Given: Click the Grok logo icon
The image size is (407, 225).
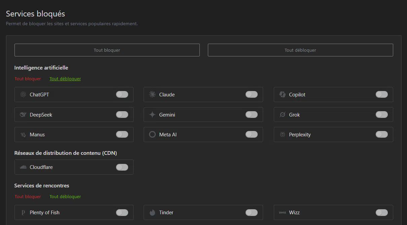Looking at the screenshot, I should tap(283, 115).
